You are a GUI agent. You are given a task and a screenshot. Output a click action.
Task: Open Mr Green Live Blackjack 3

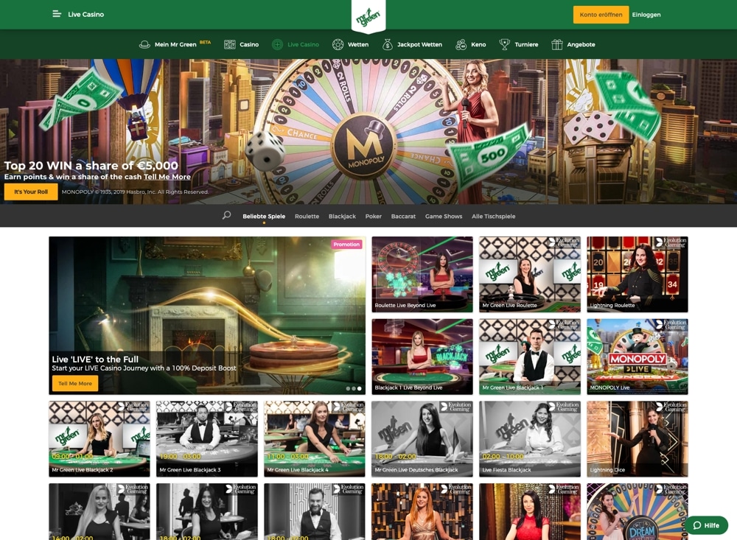207,439
